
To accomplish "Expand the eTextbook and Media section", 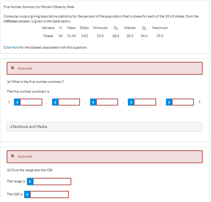I will [x=104, y=127].
